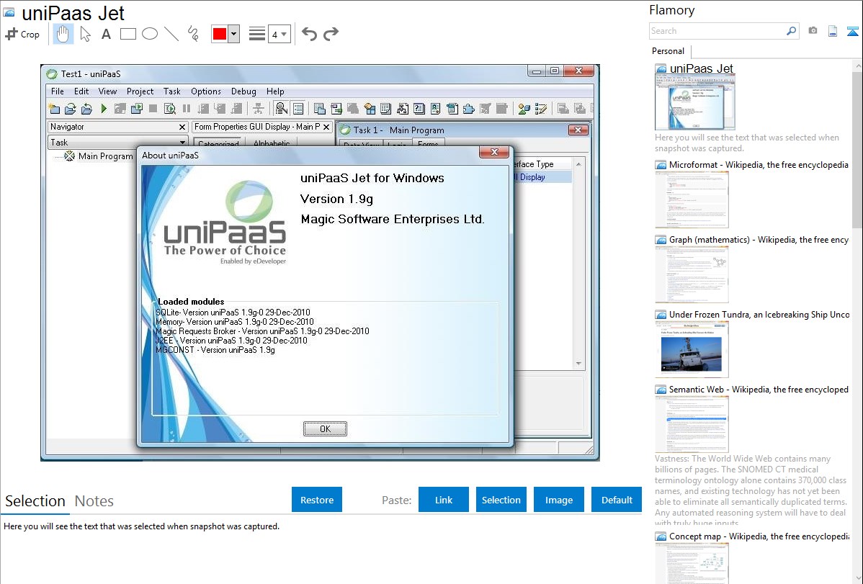The height and width of the screenshot is (584, 863).
Task: Open the Project menu in uniPaaS
Action: [x=140, y=91]
